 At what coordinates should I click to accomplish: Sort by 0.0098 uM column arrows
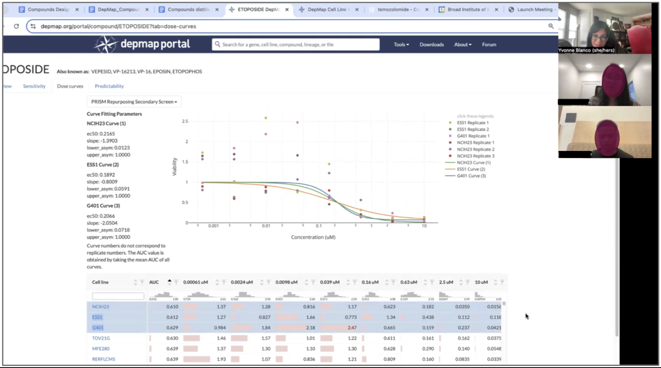[306, 282]
